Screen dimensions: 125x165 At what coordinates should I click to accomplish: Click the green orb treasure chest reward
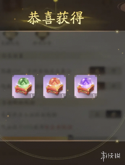23,87
